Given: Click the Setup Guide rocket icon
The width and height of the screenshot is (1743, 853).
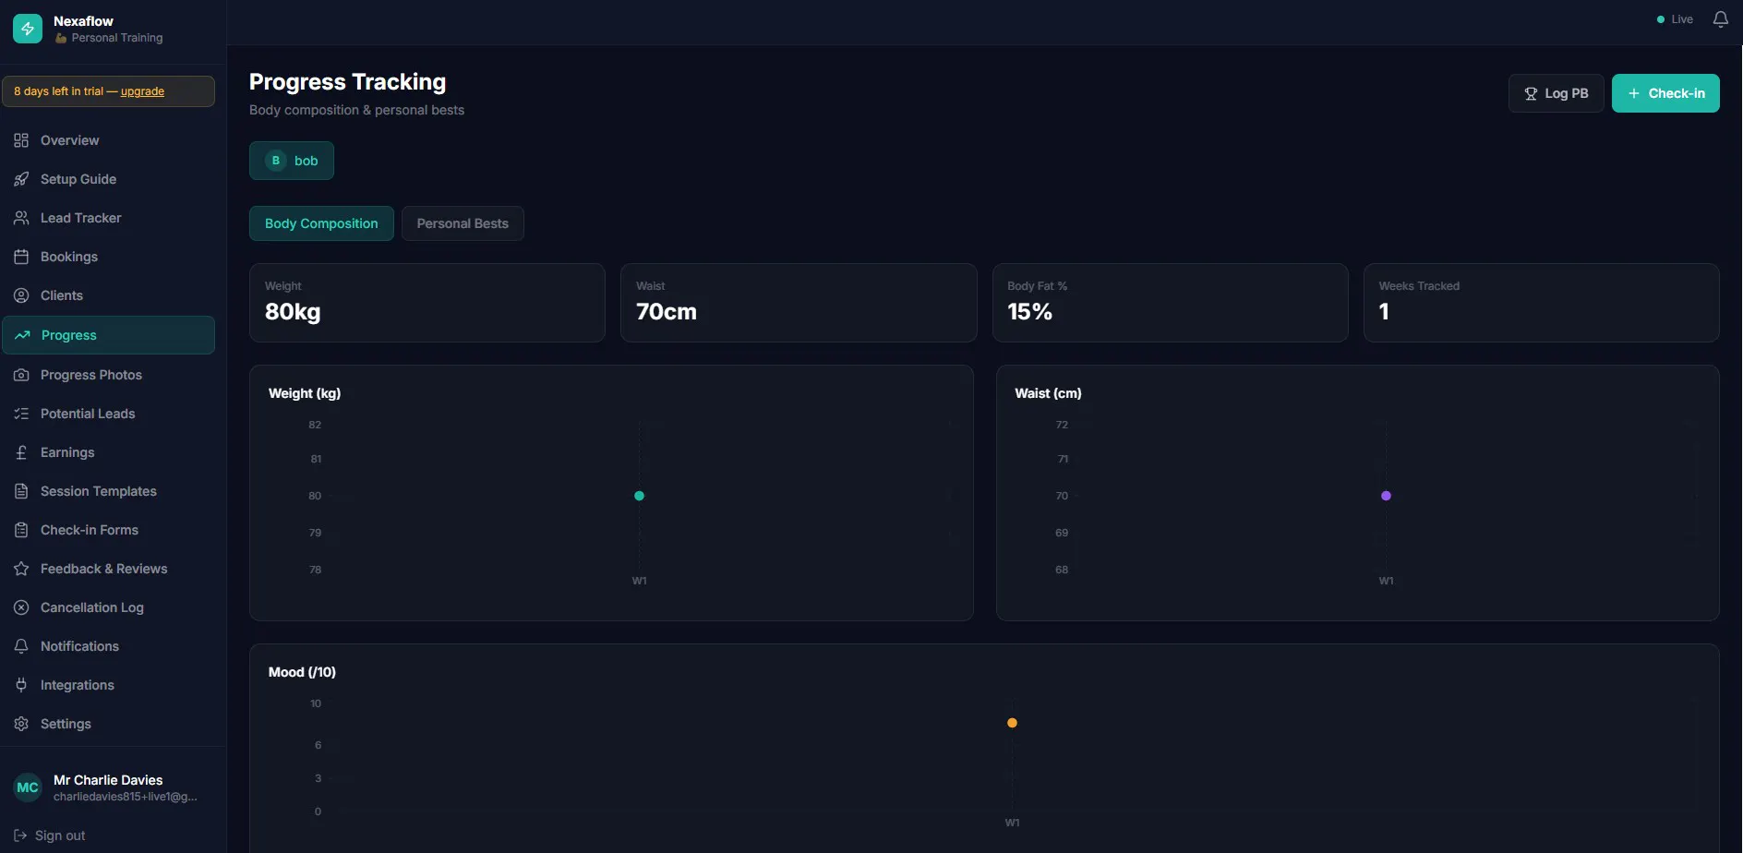Looking at the screenshot, I should [x=21, y=179].
